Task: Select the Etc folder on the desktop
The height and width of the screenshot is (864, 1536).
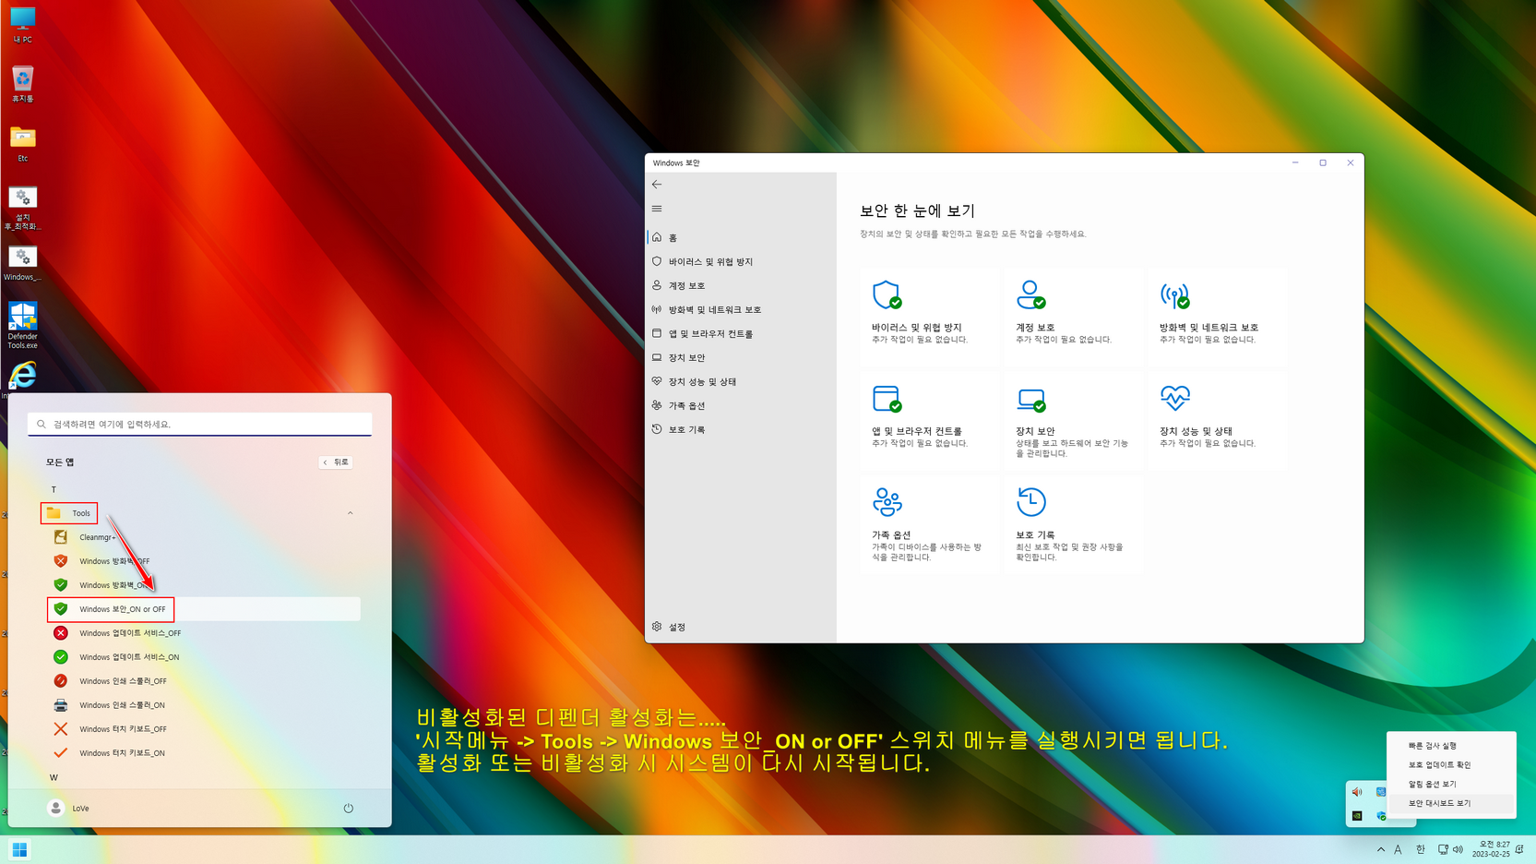Action: pos(22,144)
